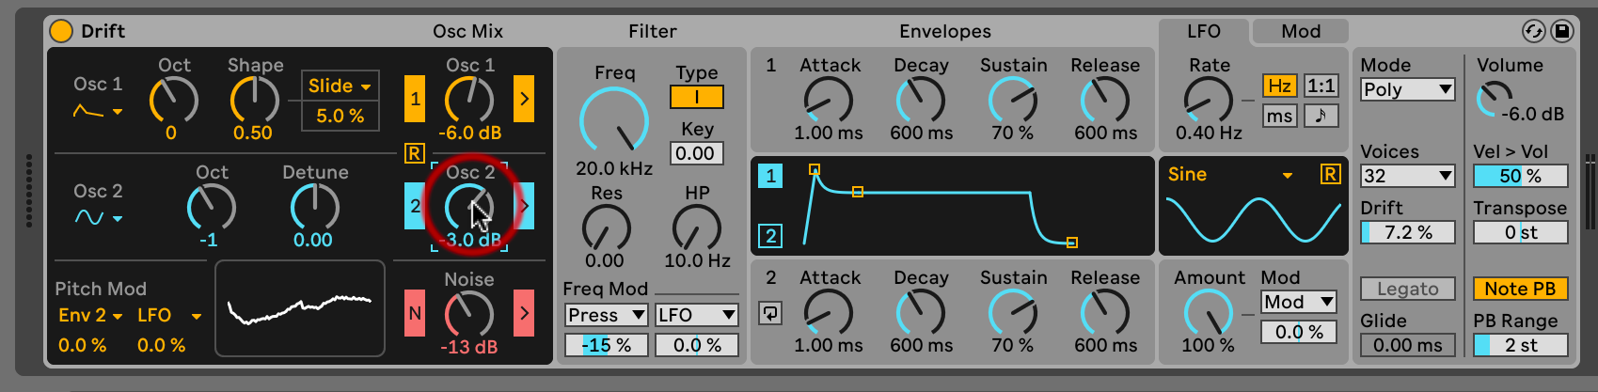Click the Osc 2 Detune knob
Screen dimensions: 1598x392
coord(314,206)
